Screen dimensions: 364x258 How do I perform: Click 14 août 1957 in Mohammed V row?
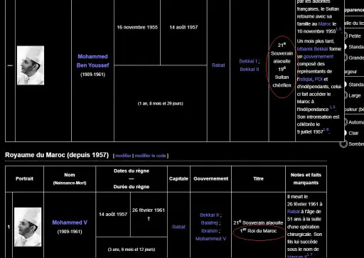click(x=113, y=215)
